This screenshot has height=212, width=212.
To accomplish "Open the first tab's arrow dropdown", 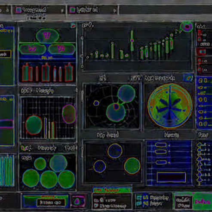I will [x=62, y=10].
